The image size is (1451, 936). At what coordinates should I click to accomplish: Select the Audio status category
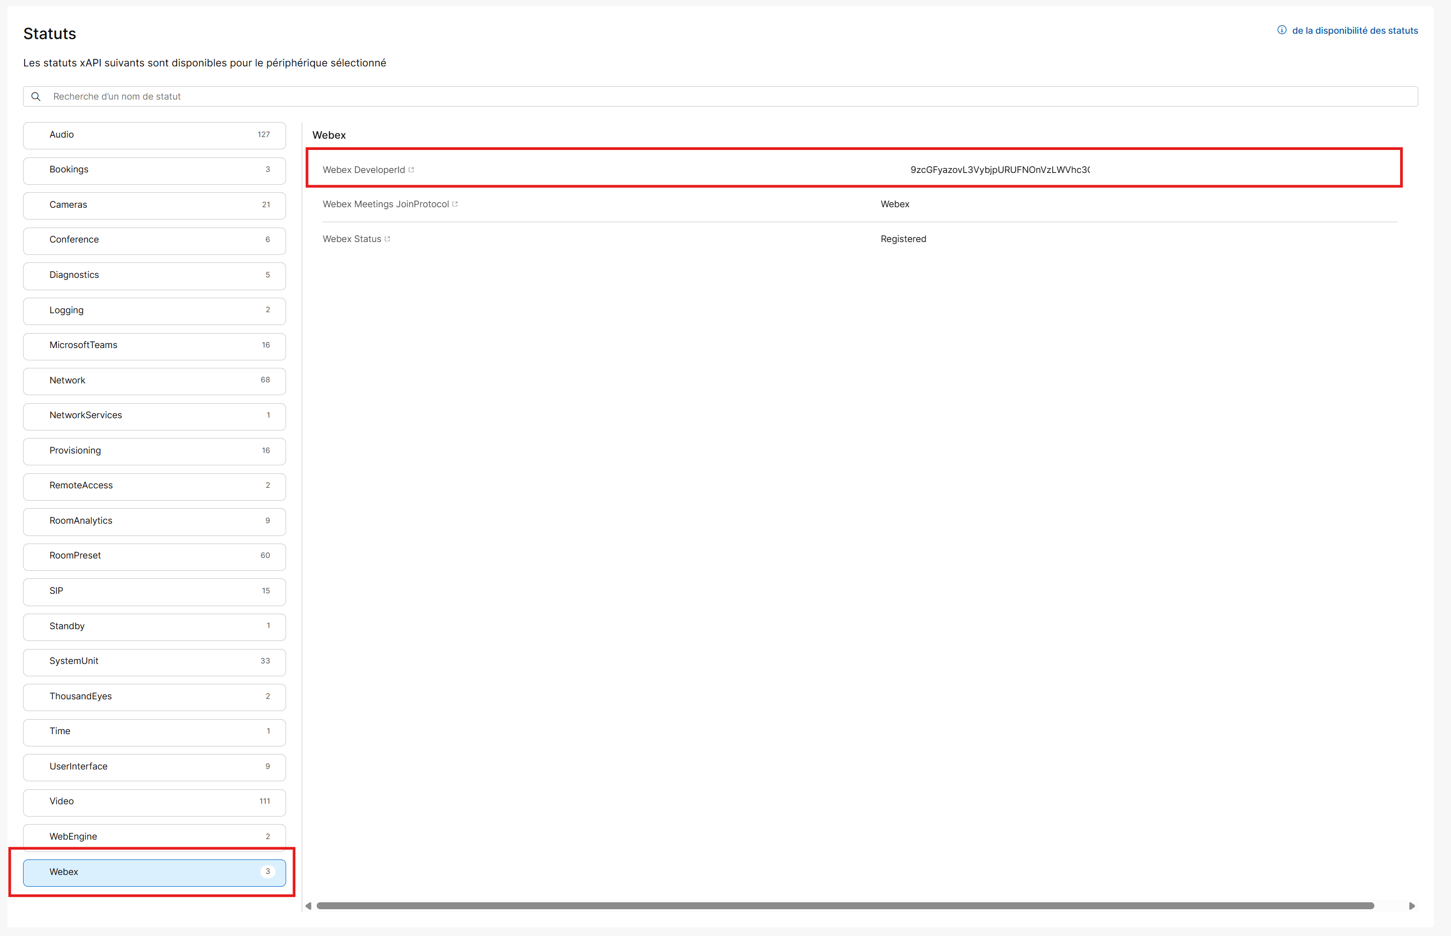[x=154, y=135]
